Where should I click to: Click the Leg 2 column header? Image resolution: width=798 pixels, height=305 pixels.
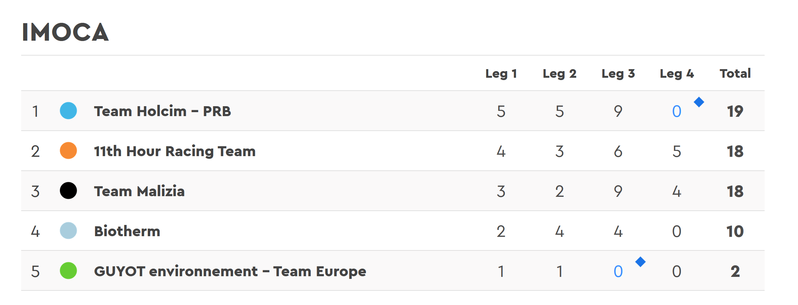coord(560,74)
